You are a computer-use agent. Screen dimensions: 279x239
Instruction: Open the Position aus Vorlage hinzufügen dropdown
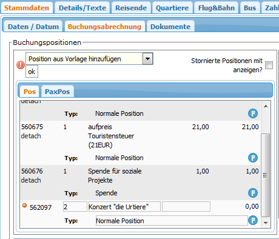pos(89,59)
